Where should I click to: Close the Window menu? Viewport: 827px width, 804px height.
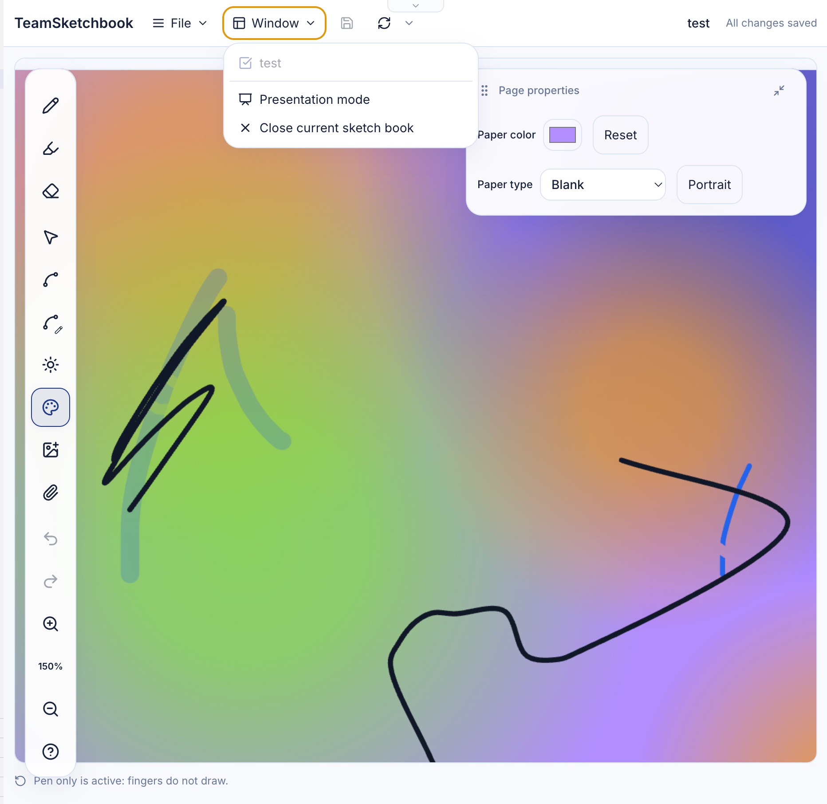tap(274, 23)
